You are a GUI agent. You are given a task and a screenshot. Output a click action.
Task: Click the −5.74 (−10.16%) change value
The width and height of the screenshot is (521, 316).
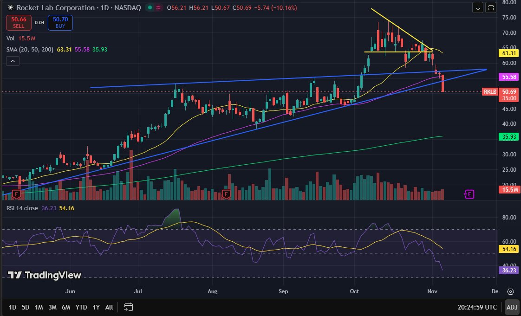(x=275, y=7)
